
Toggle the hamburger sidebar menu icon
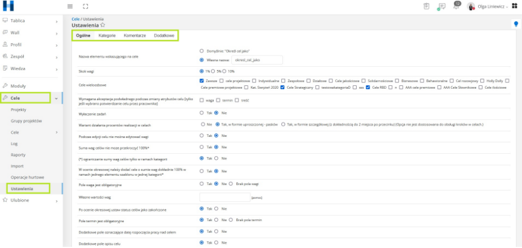coord(70,6)
